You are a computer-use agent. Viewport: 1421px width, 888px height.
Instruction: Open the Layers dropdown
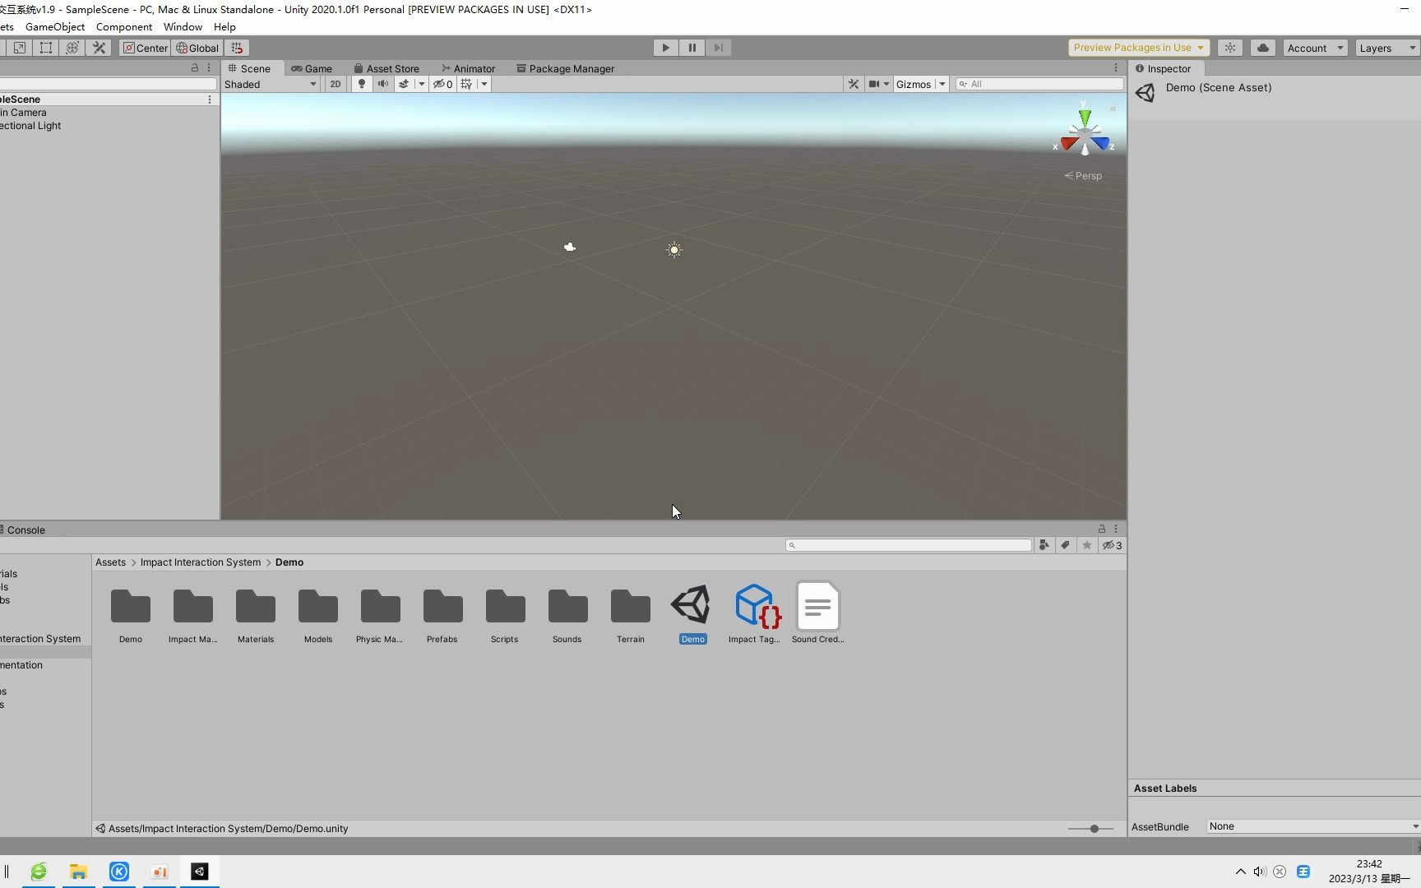(x=1386, y=48)
